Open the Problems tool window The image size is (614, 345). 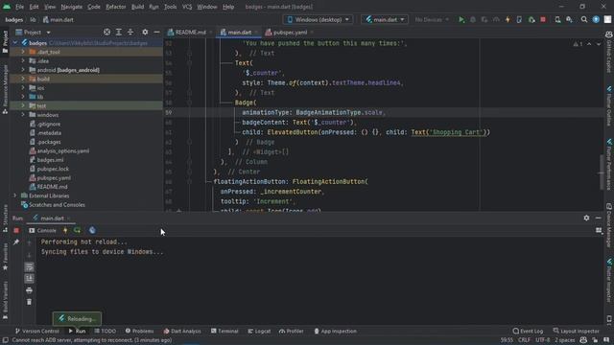point(139,331)
